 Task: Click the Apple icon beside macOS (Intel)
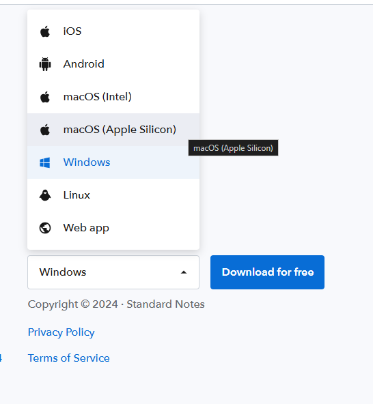(45, 97)
